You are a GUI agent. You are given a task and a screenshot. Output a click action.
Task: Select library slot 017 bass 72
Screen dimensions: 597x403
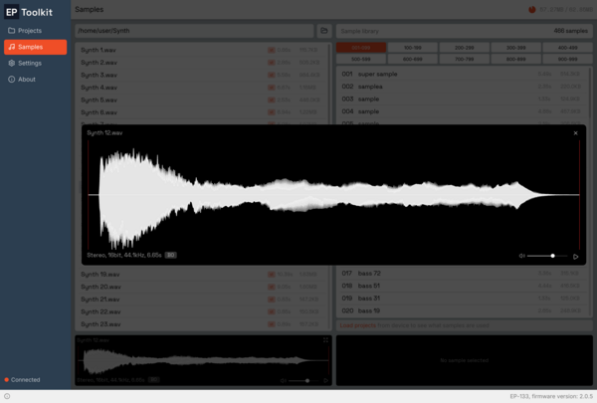point(463,274)
